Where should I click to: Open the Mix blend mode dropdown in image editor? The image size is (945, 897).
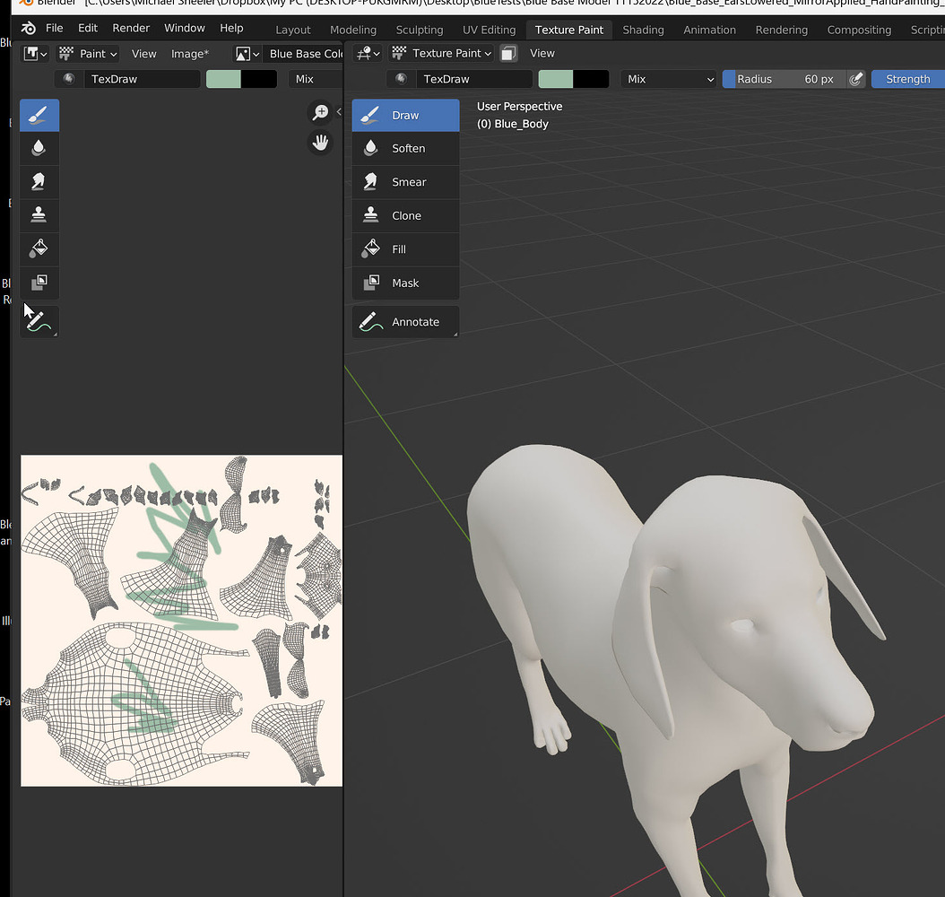pos(316,79)
